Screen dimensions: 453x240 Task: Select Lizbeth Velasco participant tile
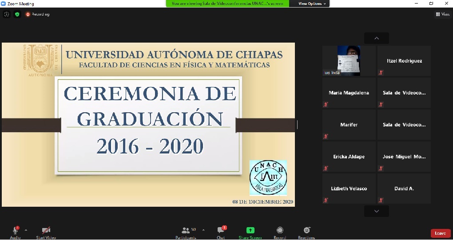(349, 189)
